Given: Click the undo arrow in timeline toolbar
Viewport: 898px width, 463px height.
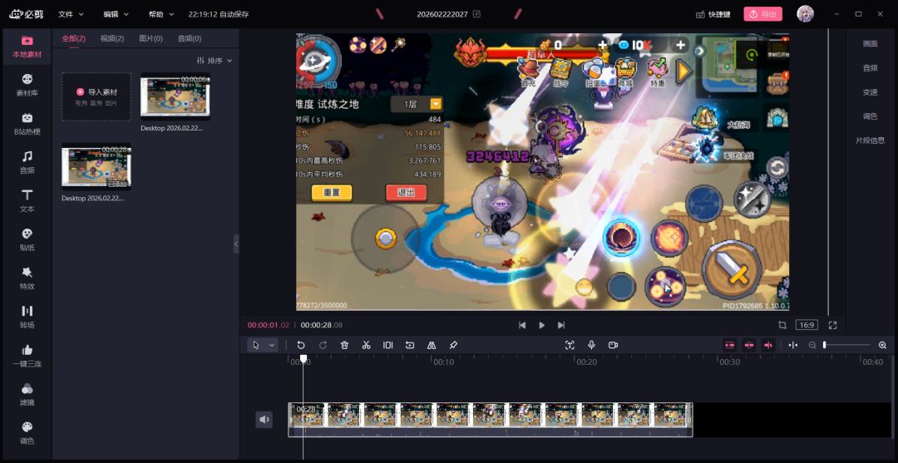Looking at the screenshot, I should [301, 345].
